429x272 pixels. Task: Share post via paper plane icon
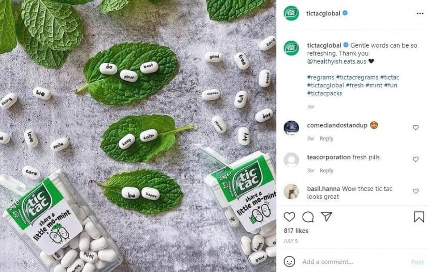[x=326, y=217]
